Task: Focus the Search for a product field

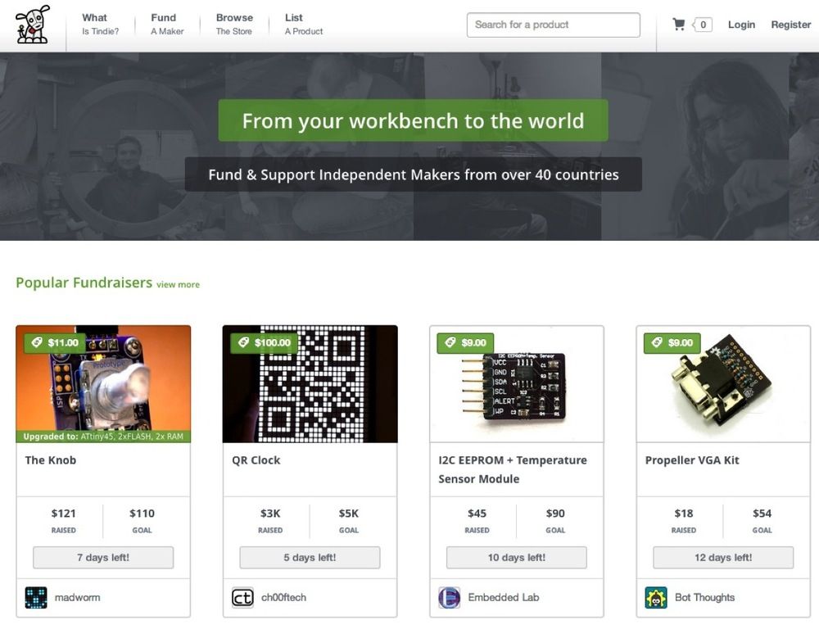Action: pos(553,25)
